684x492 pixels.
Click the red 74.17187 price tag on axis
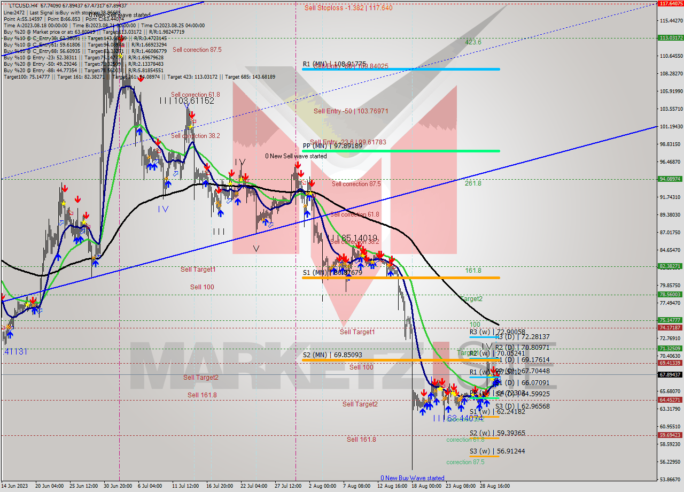670,327
